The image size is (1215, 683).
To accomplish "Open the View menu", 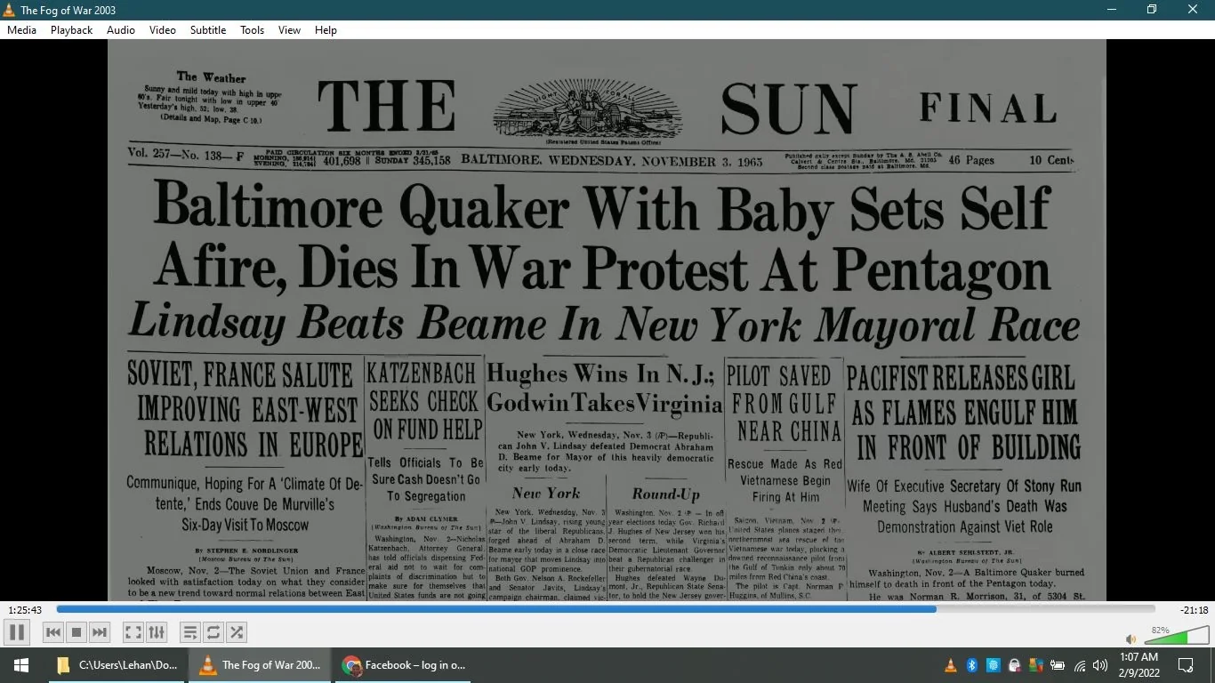I will point(290,29).
